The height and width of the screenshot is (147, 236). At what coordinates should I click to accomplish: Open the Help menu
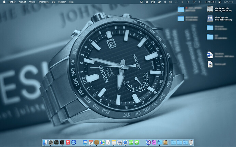pos(71,2)
